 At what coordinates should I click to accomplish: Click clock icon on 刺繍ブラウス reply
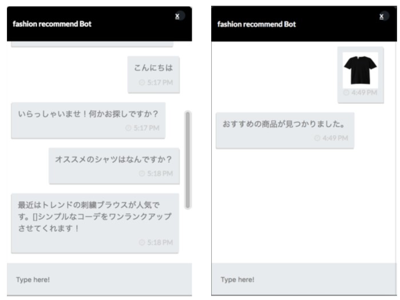[x=142, y=242]
